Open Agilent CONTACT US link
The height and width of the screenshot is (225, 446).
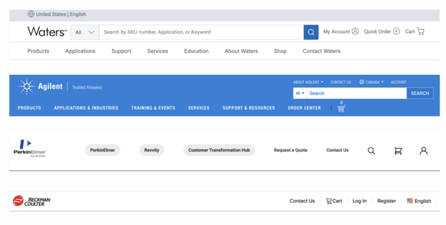pyautogui.click(x=341, y=82)
